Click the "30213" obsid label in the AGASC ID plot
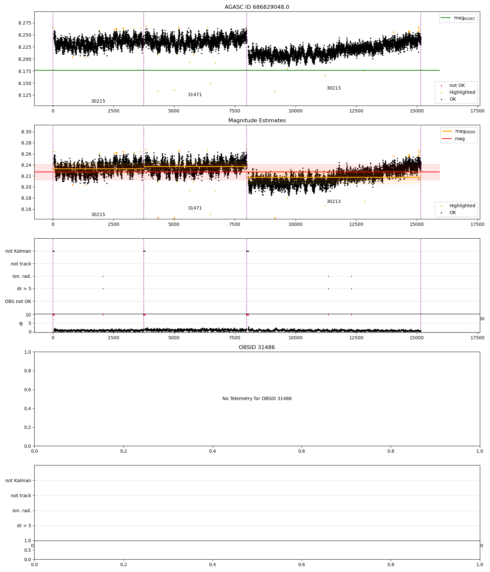The height and width of the screenshot is (572, 490). [x=334, y=88]
